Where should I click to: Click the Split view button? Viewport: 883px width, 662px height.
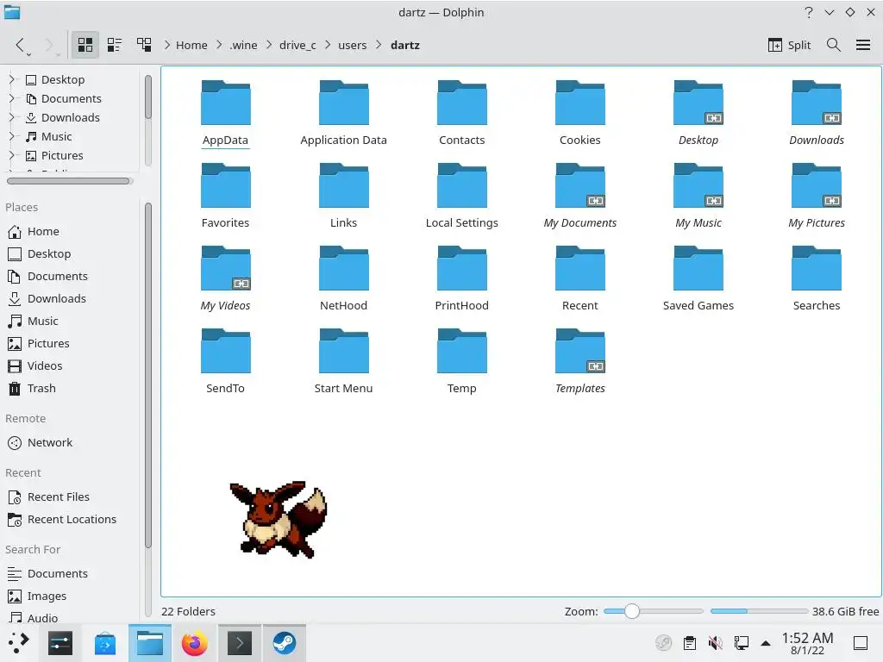(790, 45)
